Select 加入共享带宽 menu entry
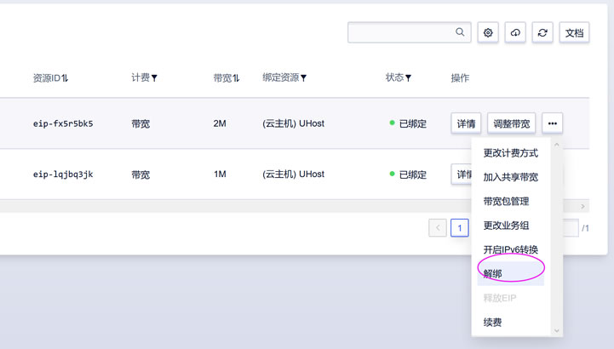This screenshot has height=349, width=614. (511, 177)
